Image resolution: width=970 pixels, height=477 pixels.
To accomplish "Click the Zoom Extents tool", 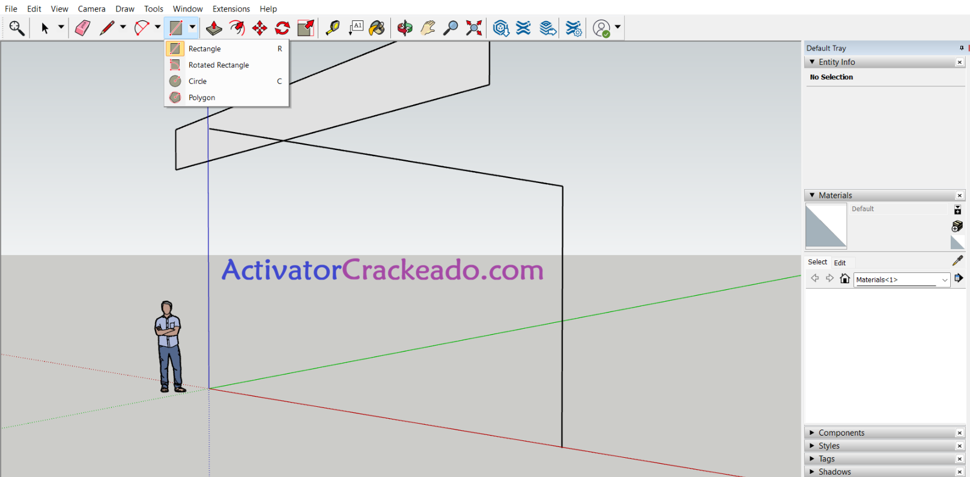I will 474,28.
